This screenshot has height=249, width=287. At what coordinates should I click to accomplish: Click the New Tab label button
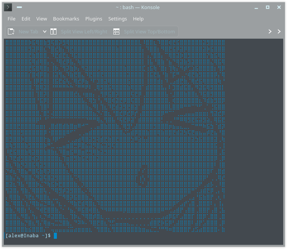coord(28,32)
